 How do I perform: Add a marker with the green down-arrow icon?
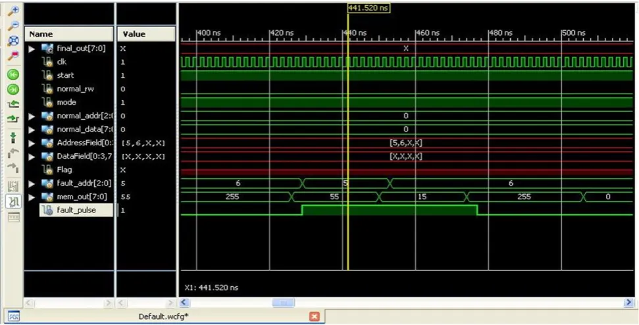point(14,137)
